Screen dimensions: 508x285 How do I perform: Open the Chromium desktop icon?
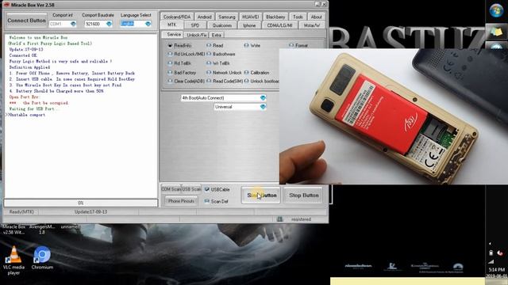(x=42, y=257)
